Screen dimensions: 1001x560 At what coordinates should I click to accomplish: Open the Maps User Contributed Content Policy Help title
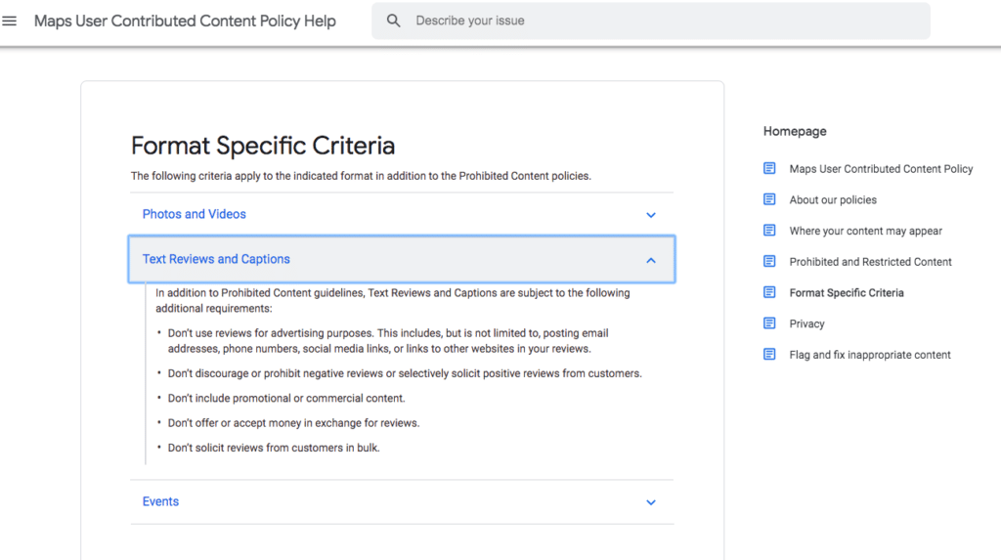tap(185, 22)
